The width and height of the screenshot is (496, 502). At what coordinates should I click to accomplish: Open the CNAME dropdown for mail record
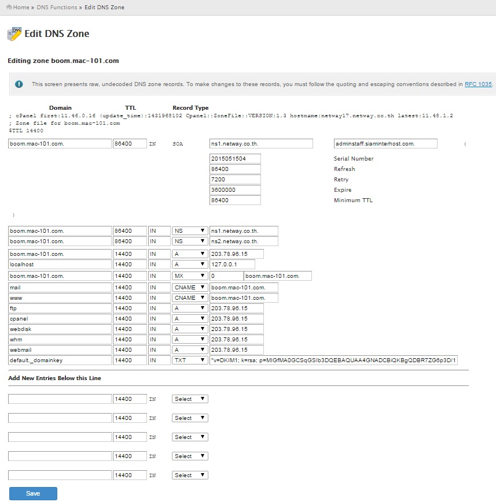[190, 287]
